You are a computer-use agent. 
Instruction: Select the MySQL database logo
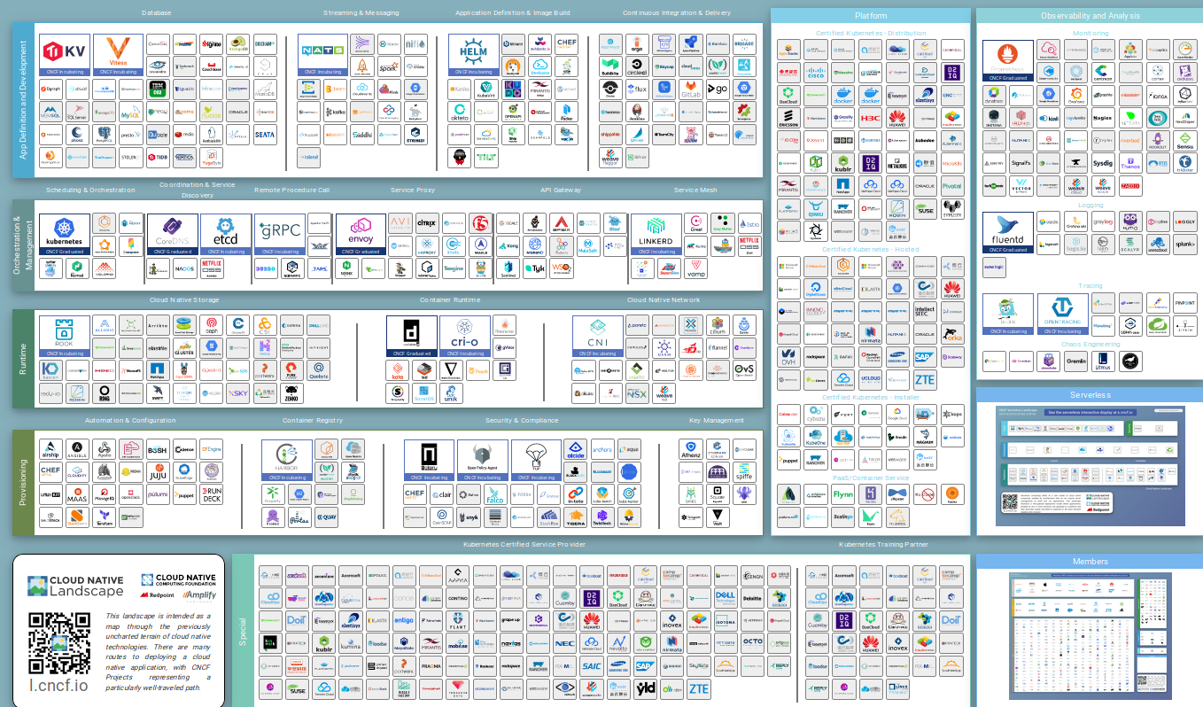tap(131, 113)
